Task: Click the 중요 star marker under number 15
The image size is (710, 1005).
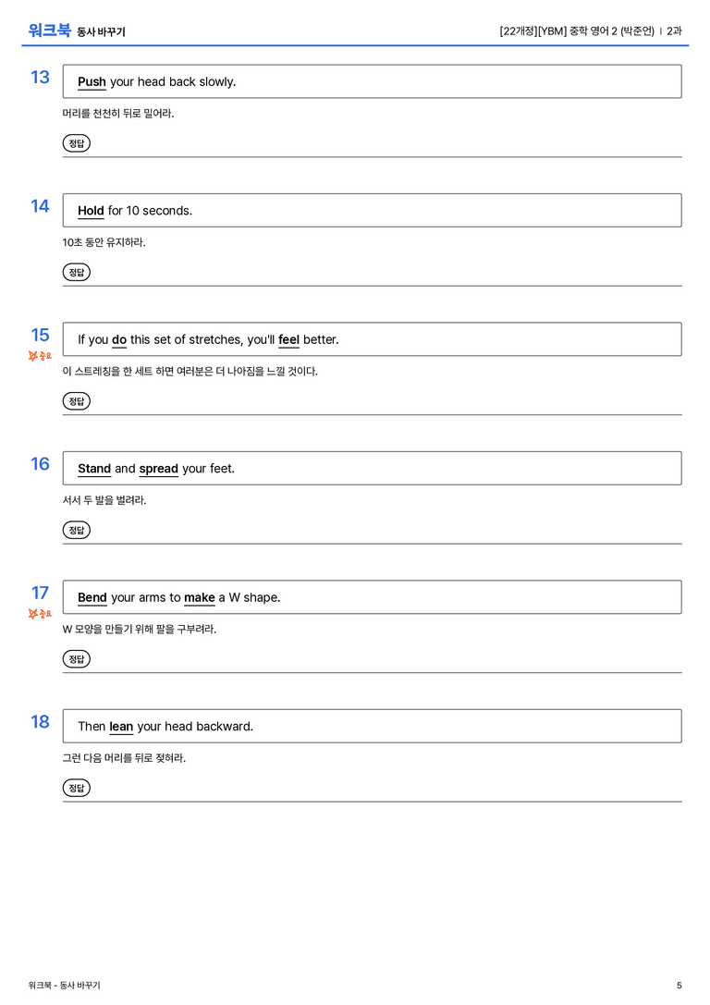Action: [40, 356]
